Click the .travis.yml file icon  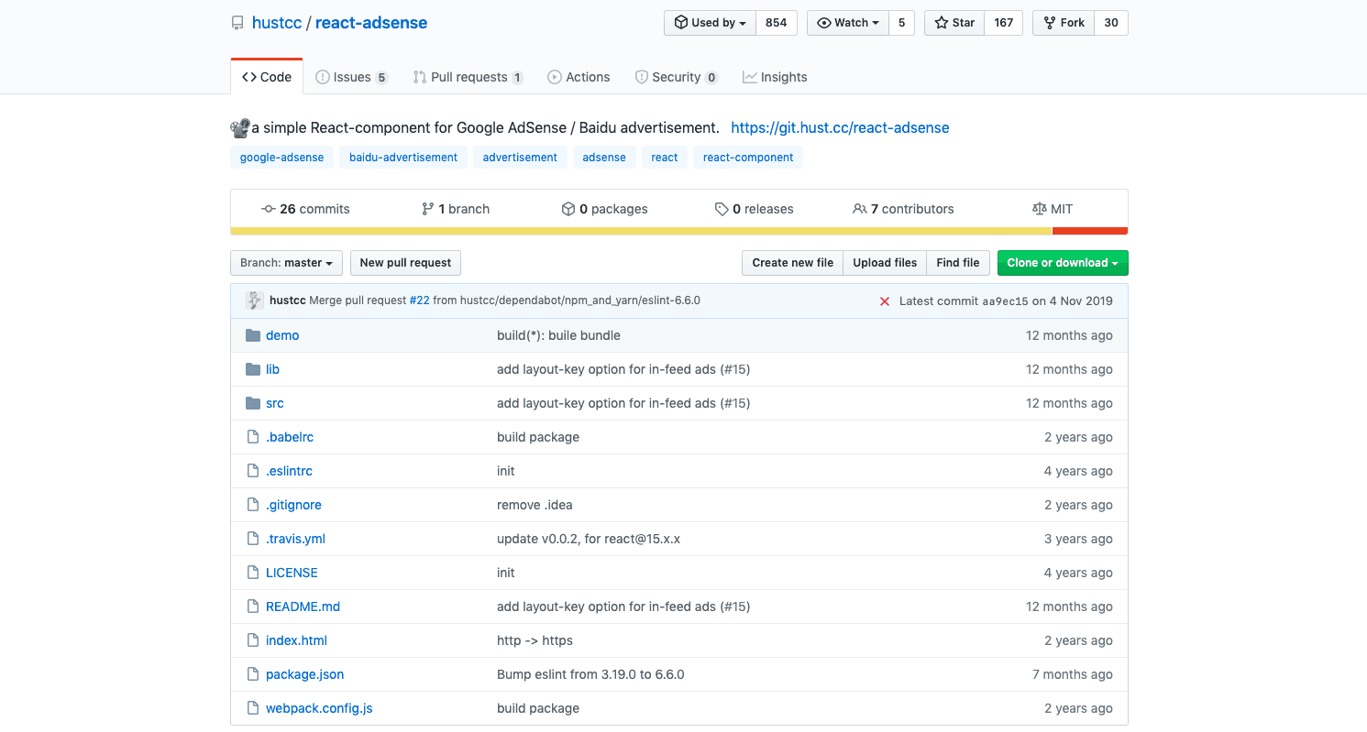(253, 539)
